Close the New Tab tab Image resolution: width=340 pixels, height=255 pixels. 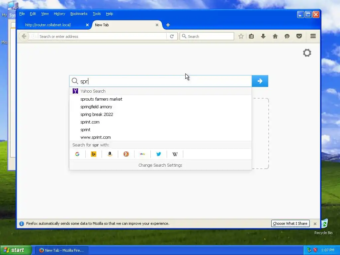157,25
